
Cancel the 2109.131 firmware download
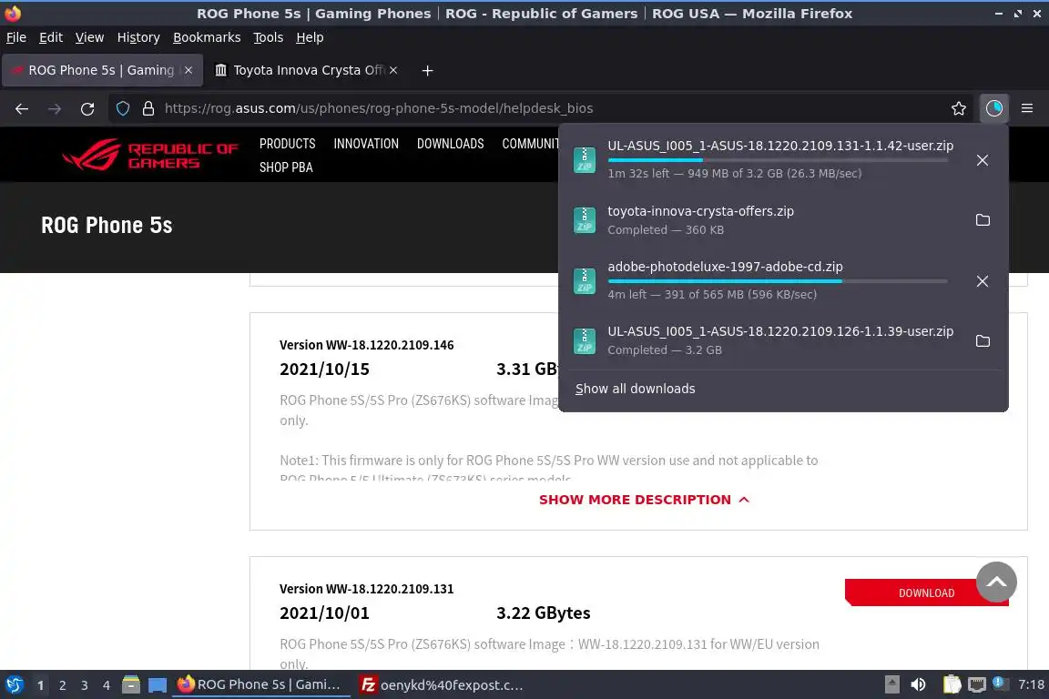pyautogui.click(x=983, y=160)
